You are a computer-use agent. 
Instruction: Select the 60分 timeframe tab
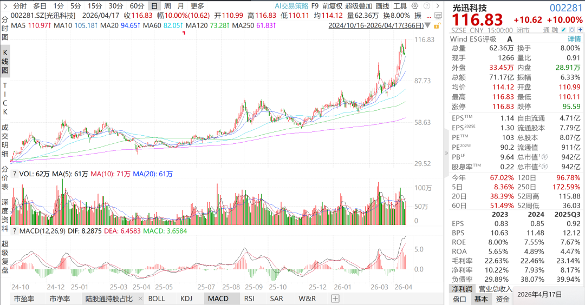pyautogui.click(x=137, y=6)
